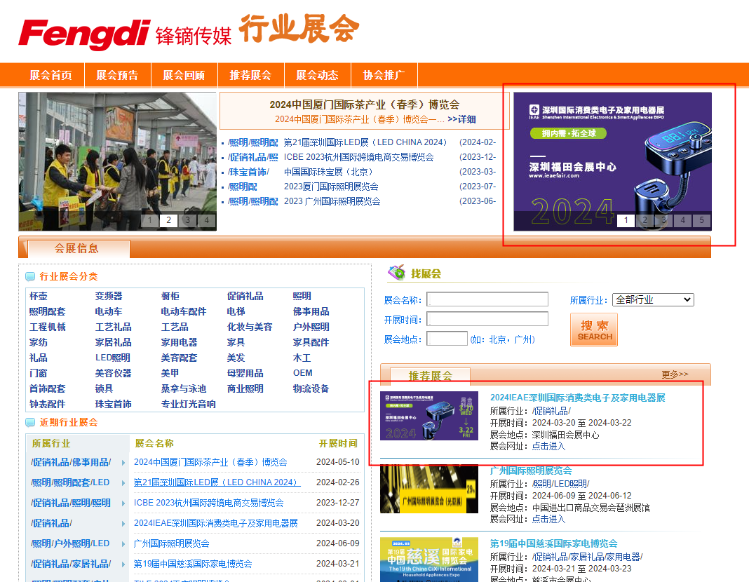Image resolution: width=749 pixels, height=582 pixels.
Task: Click the arrow icon beside /照明/照明配套/LED
Action: [123, 482]
